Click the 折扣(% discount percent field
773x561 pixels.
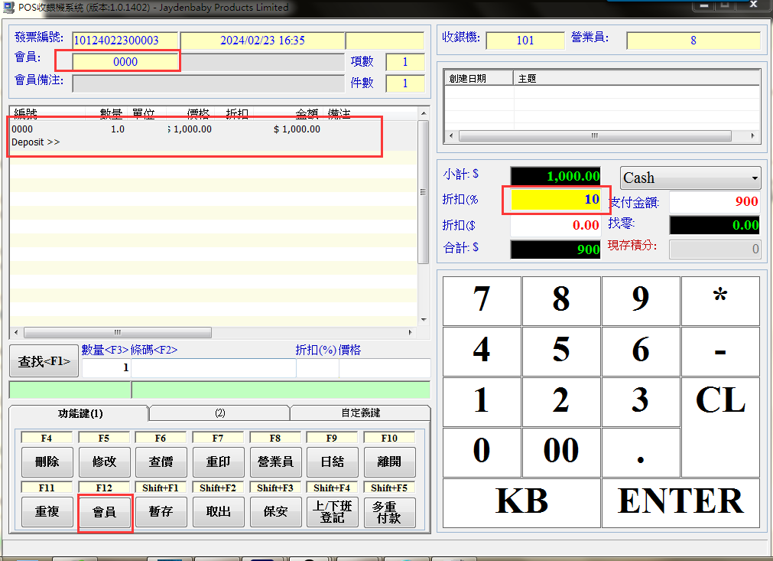coord(556,199)
